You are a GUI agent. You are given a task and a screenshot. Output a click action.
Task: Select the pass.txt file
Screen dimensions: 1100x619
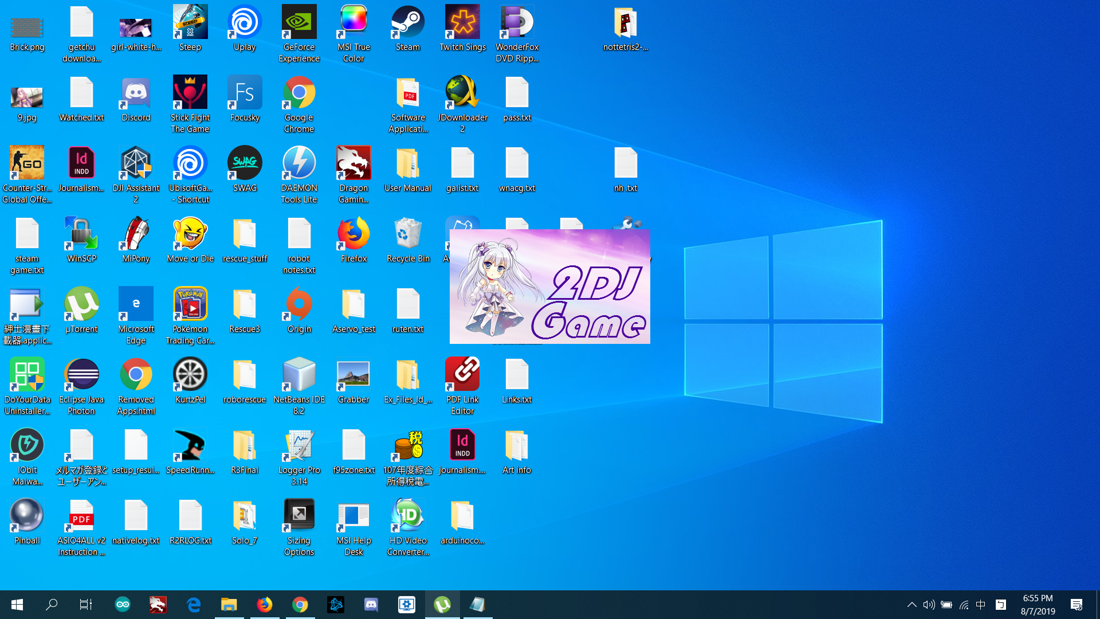coord(517,99)
